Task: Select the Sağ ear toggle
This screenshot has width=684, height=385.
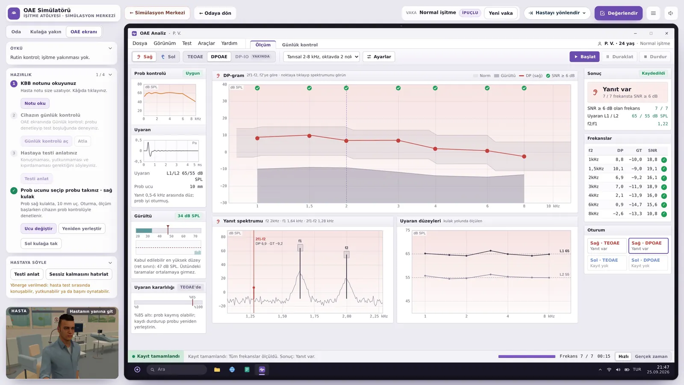Action: (x=144, y=57)
